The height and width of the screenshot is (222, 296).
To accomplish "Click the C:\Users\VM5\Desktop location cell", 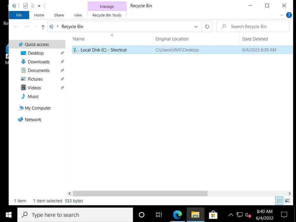I will [x=177, y=50].
